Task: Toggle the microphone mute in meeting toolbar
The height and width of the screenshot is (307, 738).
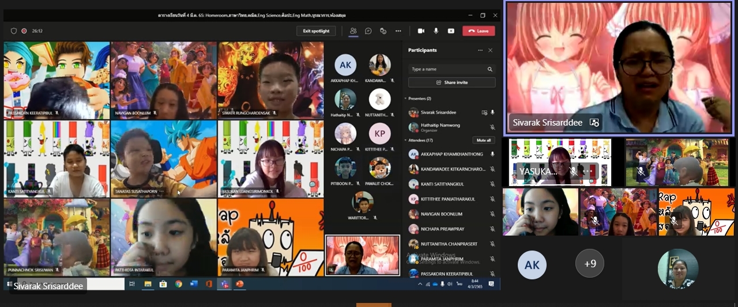Action: [436, 31]
